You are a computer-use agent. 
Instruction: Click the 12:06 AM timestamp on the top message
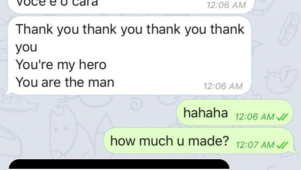click(226, 5)
